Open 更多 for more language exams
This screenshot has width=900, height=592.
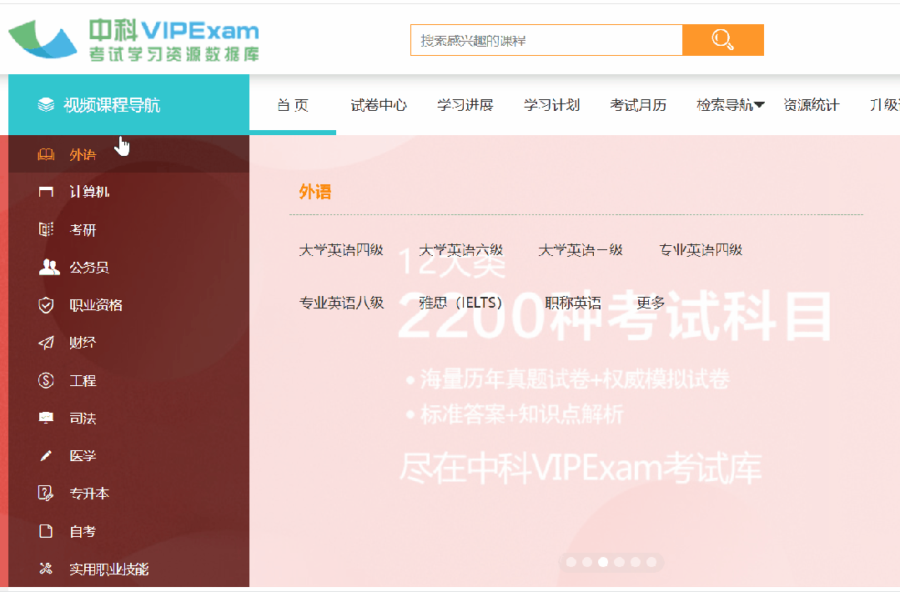click(651, 303)
